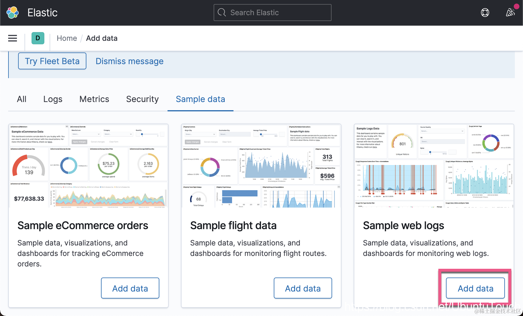523x316 pixels.
Task: Open the web logs dashboard preview thumbnail
Action: (x=434, y=166)
